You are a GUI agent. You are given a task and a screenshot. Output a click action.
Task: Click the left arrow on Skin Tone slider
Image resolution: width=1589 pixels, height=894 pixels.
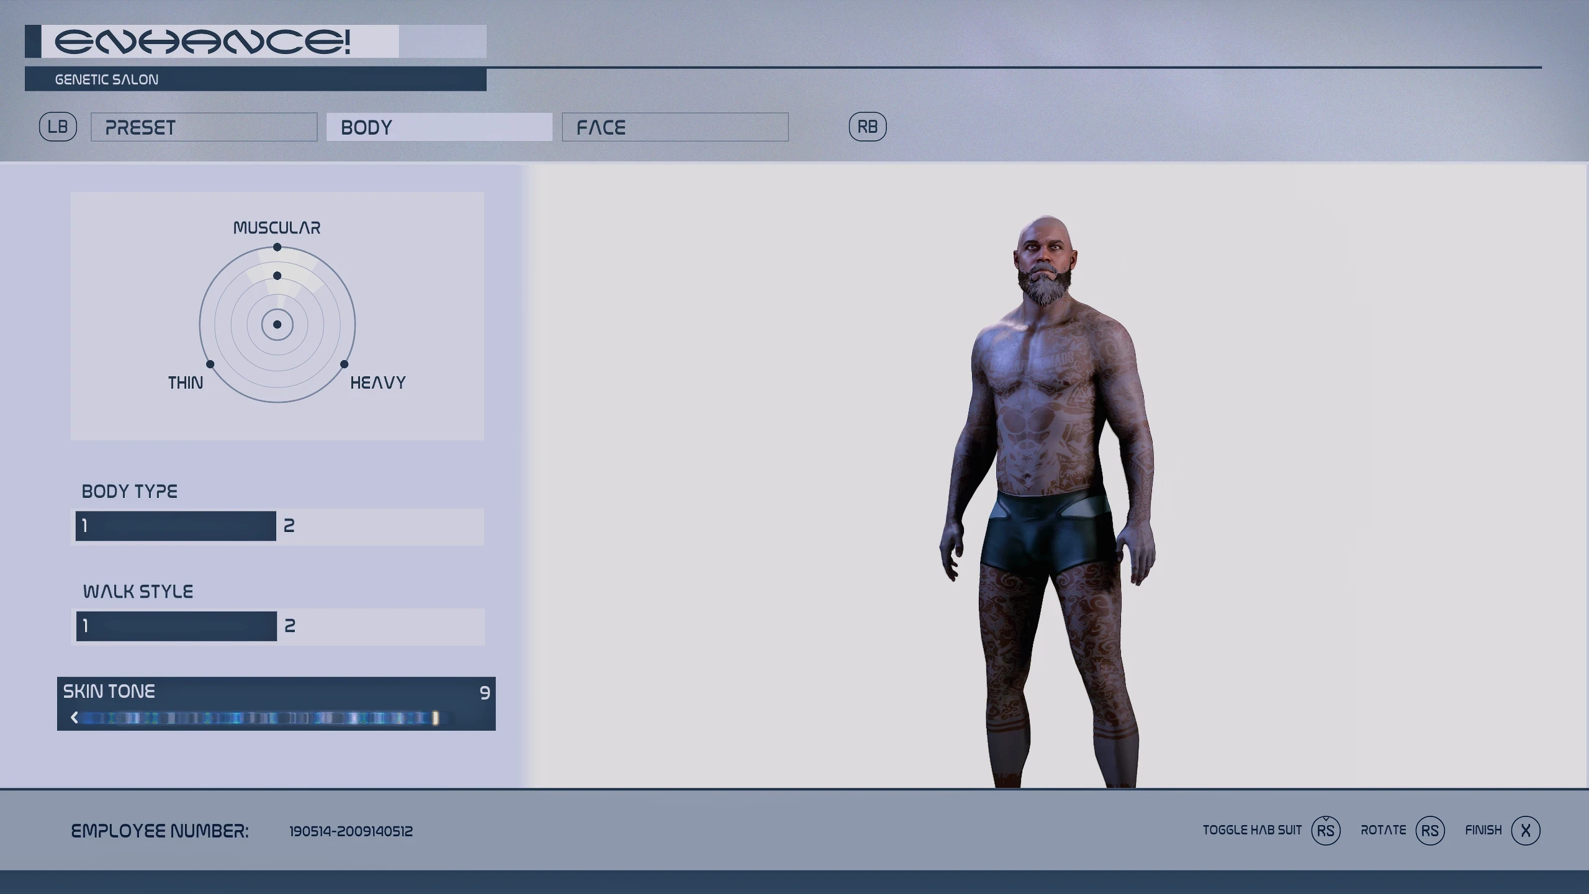(x=74, y=718)
